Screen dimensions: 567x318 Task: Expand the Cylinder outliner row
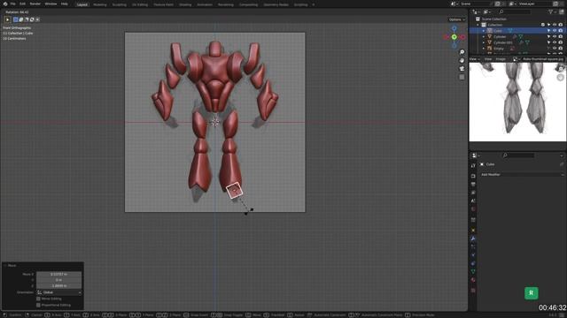coord(484,37)
